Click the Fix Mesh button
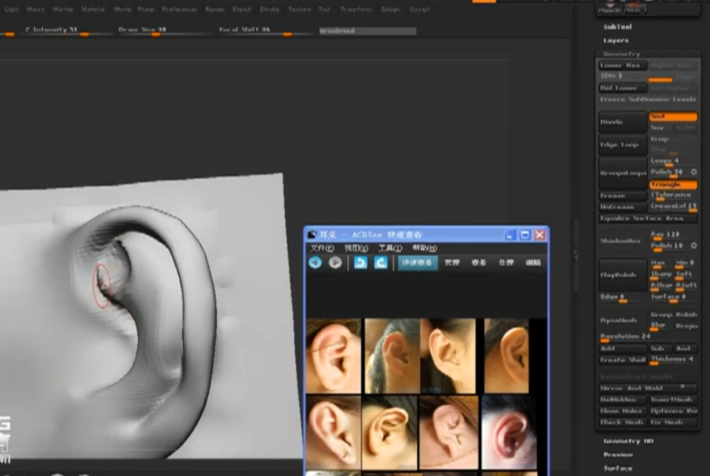This screenshot has width=710, height=476. [x=673, y=423]
